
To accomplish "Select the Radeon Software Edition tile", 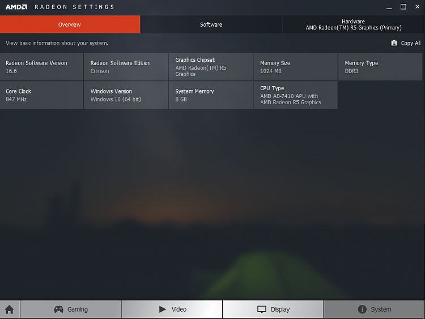I will (x=126, y=67).
